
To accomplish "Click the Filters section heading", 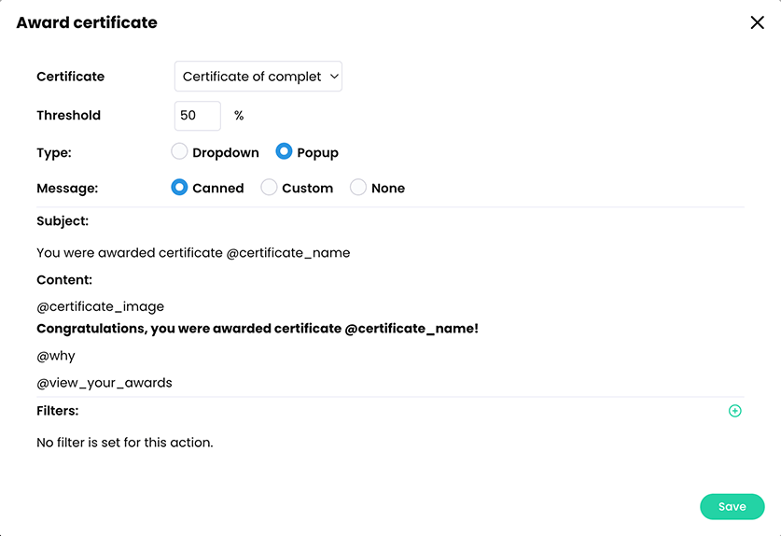I will [x=57, y=411].
